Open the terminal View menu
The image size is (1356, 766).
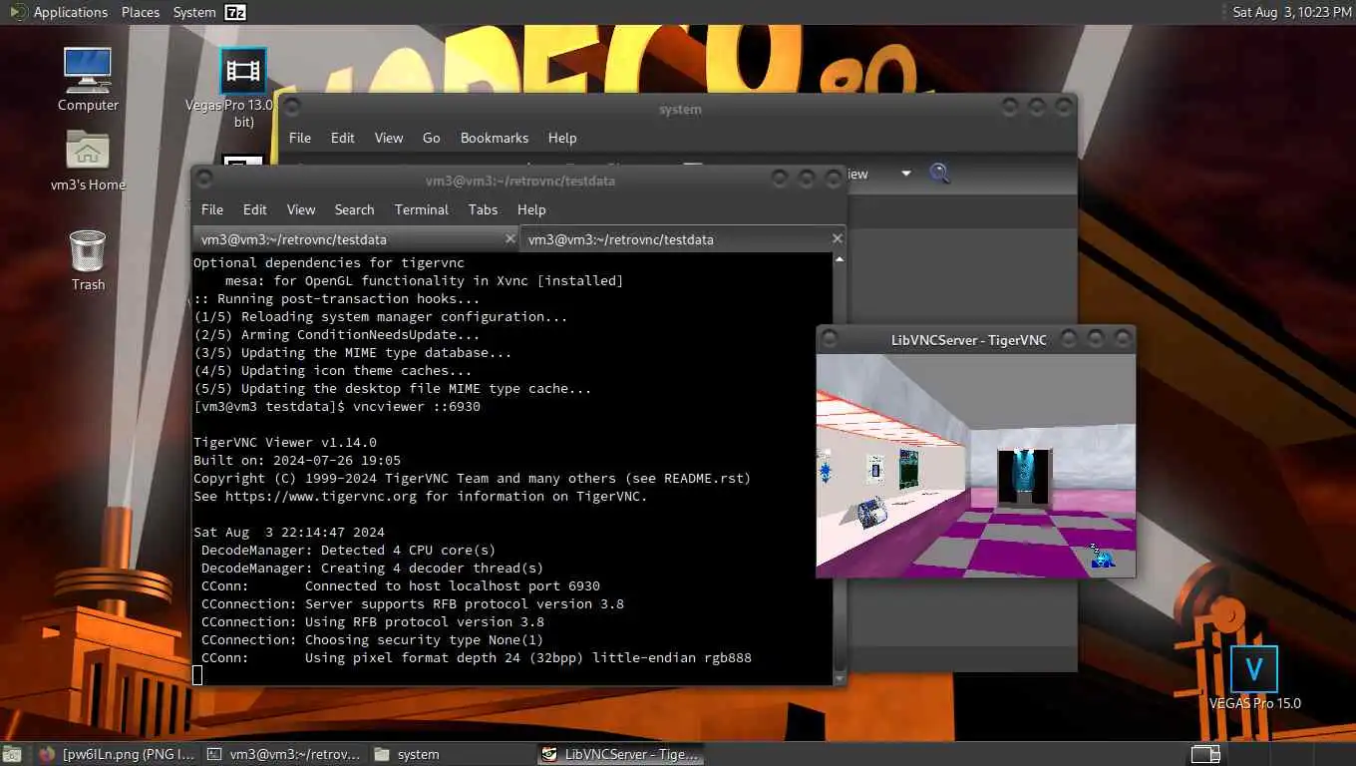(301, 209)
